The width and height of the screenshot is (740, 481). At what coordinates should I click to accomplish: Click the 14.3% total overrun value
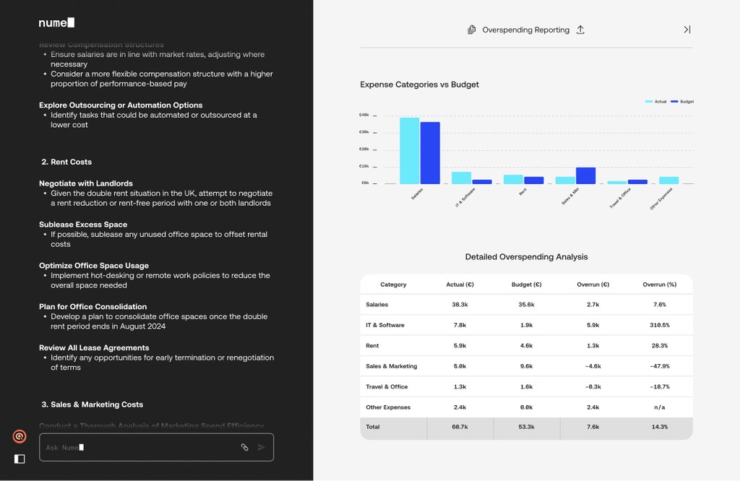click(x=659, y=427)
